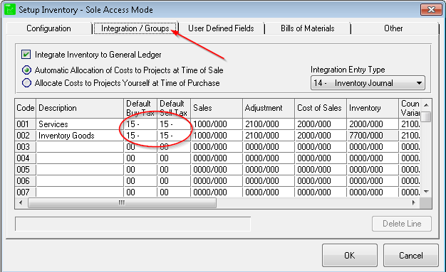Click the Cost of Sales column header
Viewport: 446px width, 272px height.
[321, 108]
